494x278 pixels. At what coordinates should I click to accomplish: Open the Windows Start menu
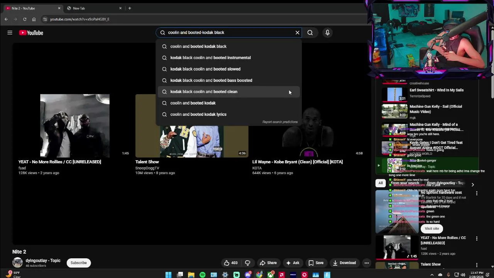pos(168,275)
